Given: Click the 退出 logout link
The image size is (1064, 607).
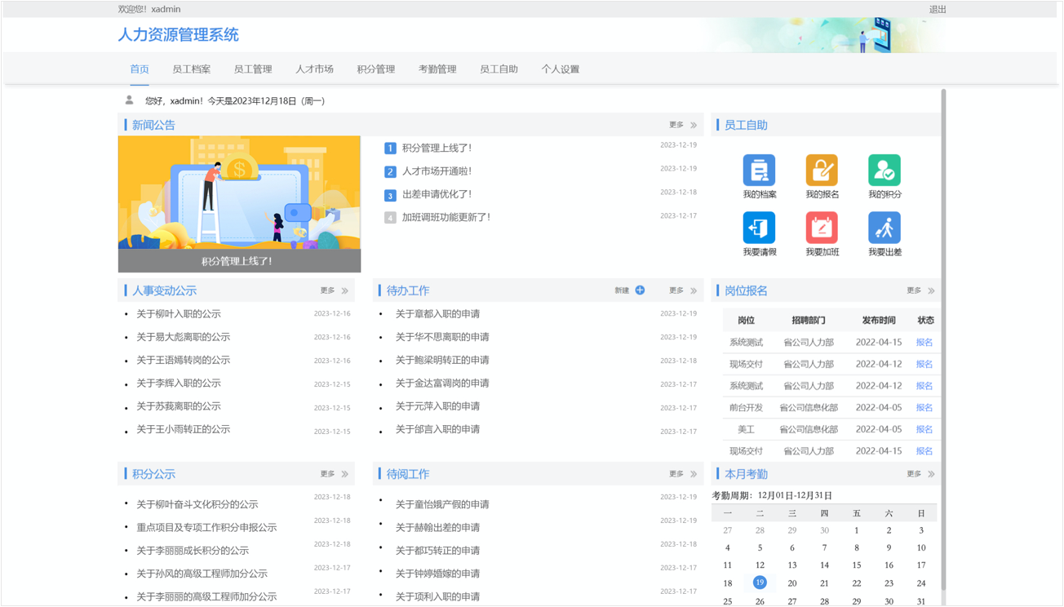Looking at the screenshot, I should (x=938, y=10).
